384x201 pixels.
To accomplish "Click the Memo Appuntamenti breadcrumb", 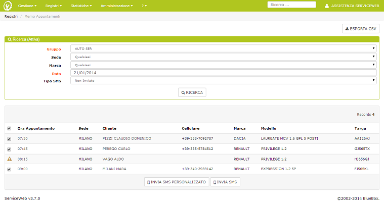I will [42, 16].
